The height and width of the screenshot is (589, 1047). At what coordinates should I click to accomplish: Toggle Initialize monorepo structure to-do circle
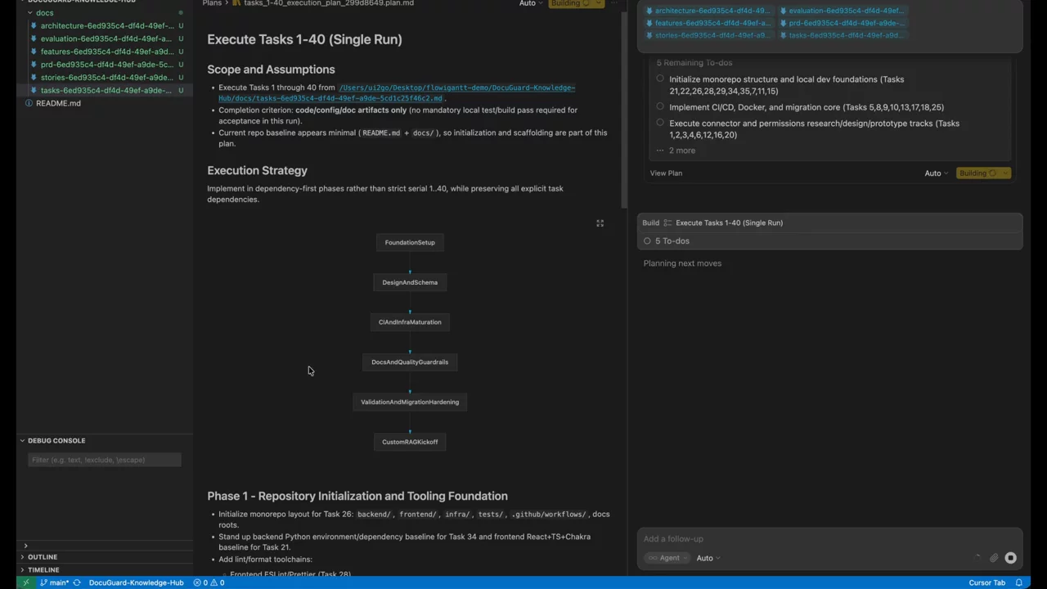click(660, 79)
